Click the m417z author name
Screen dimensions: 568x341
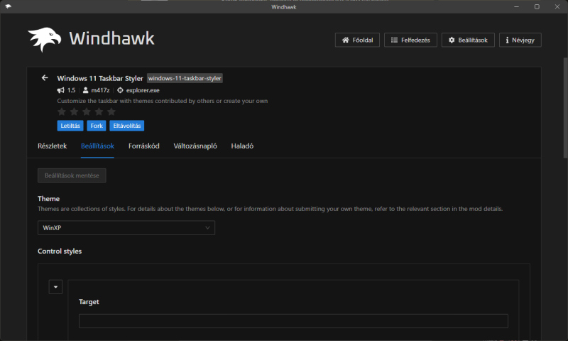tap(100, 90)
